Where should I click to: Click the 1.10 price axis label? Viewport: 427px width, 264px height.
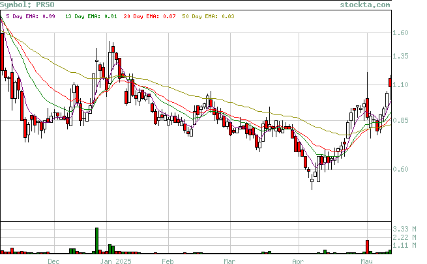[x=400, y=85]
